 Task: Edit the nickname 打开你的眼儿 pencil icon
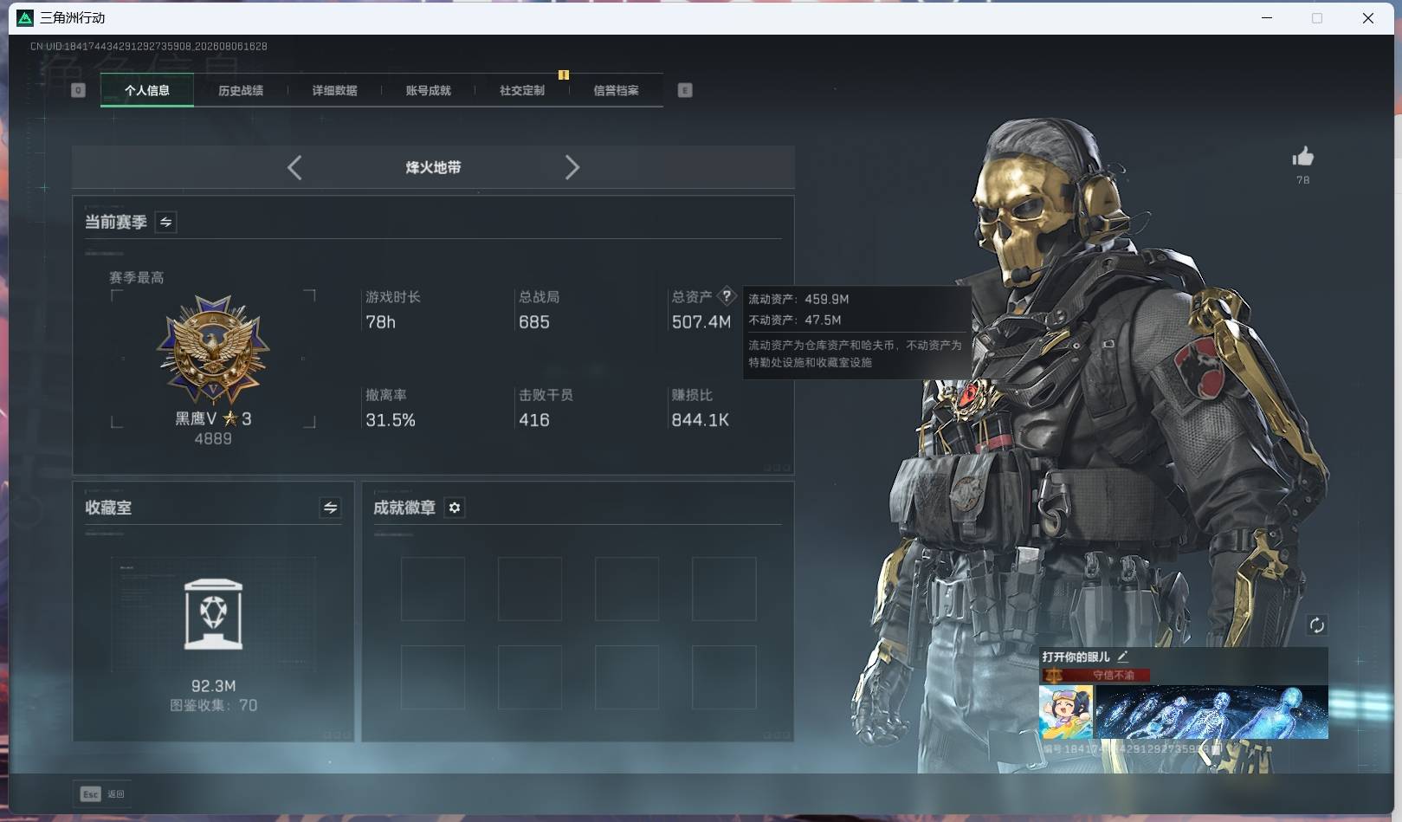[x=1122, y=657]
